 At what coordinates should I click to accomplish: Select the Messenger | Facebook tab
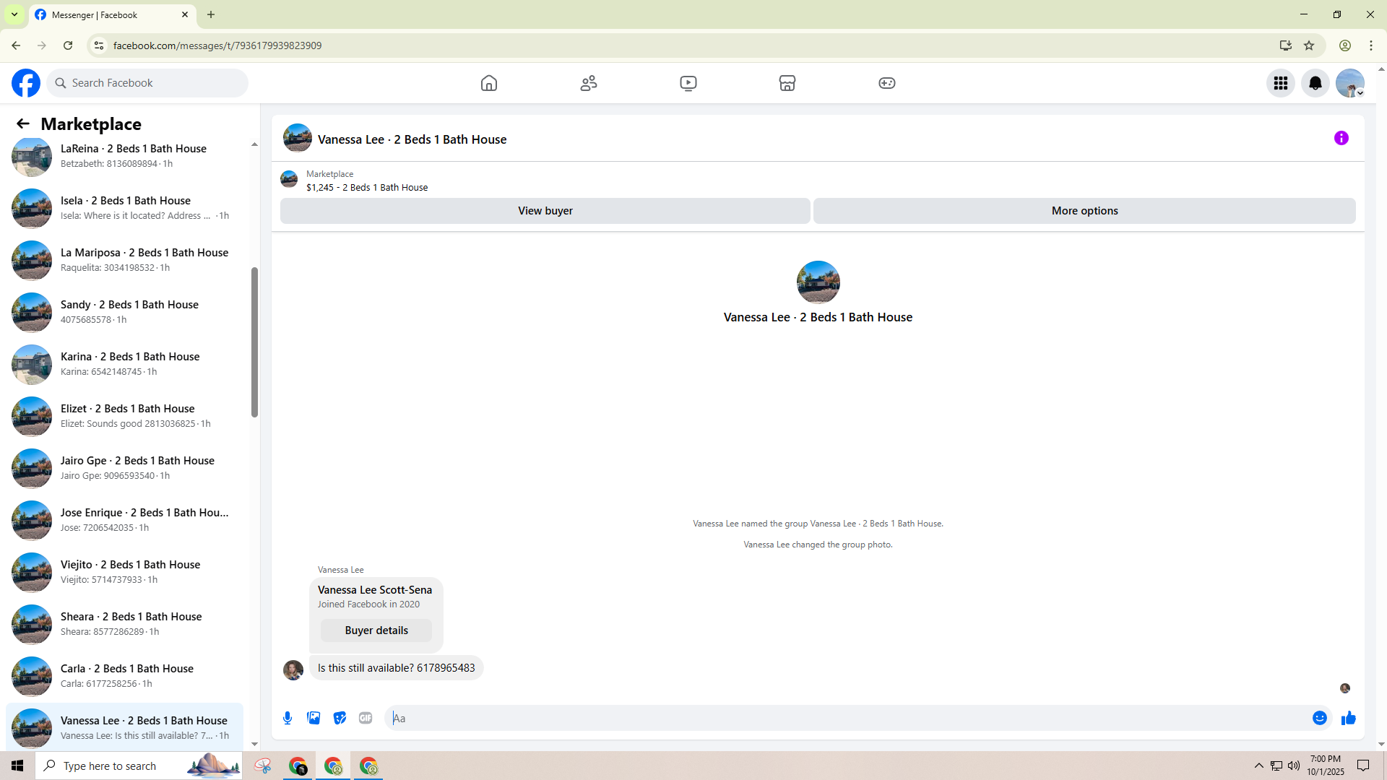pos(112,15)
